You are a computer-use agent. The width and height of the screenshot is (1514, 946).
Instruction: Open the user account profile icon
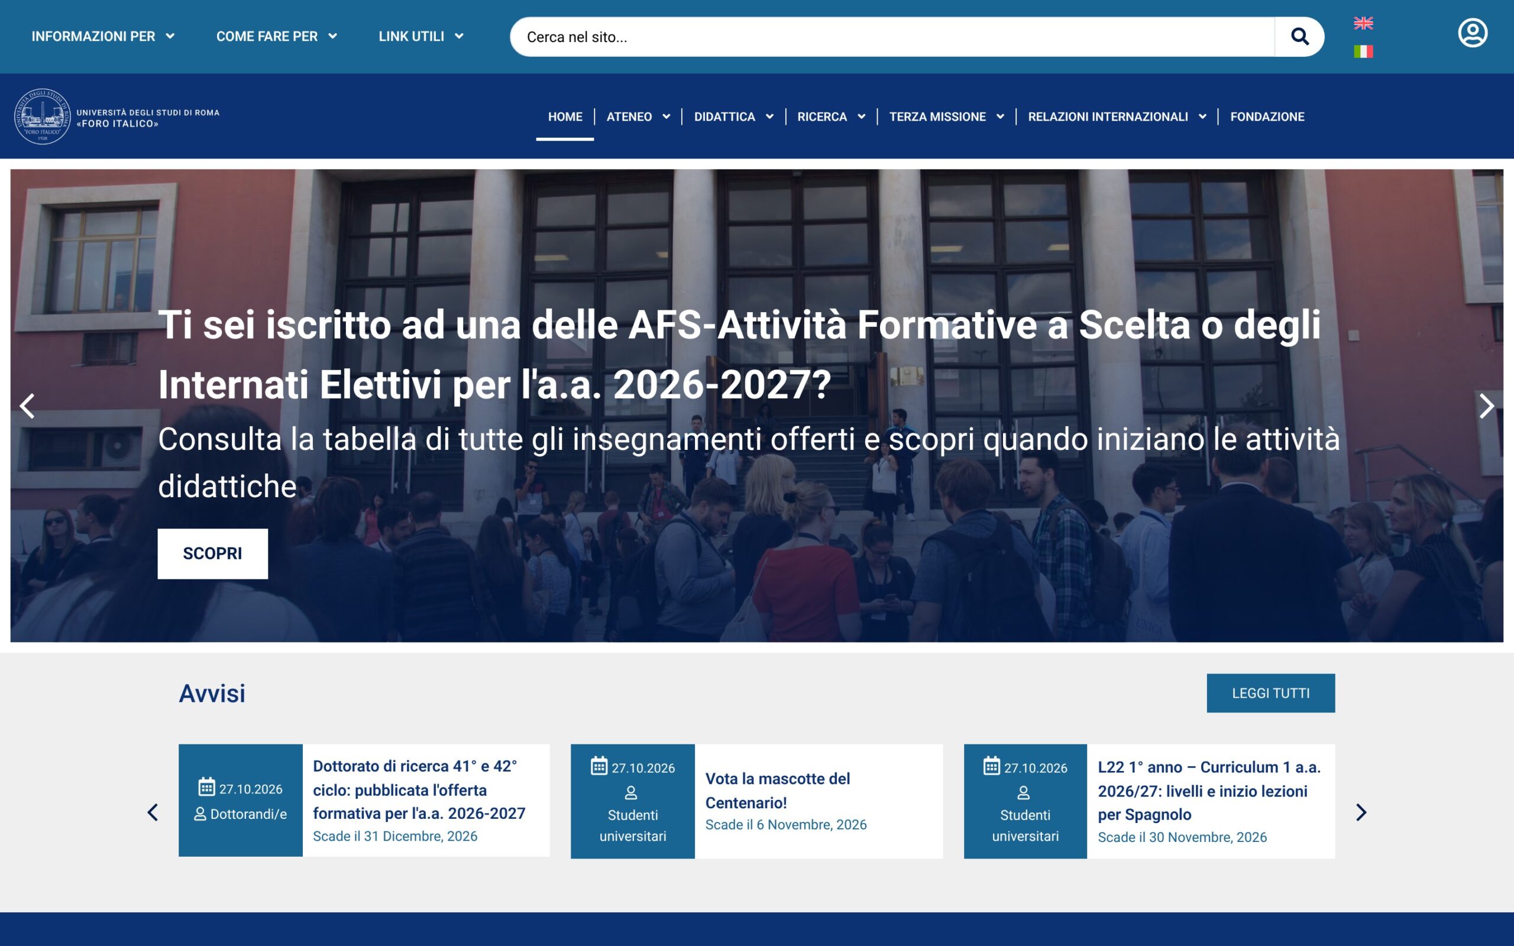tap(1473, 33)
